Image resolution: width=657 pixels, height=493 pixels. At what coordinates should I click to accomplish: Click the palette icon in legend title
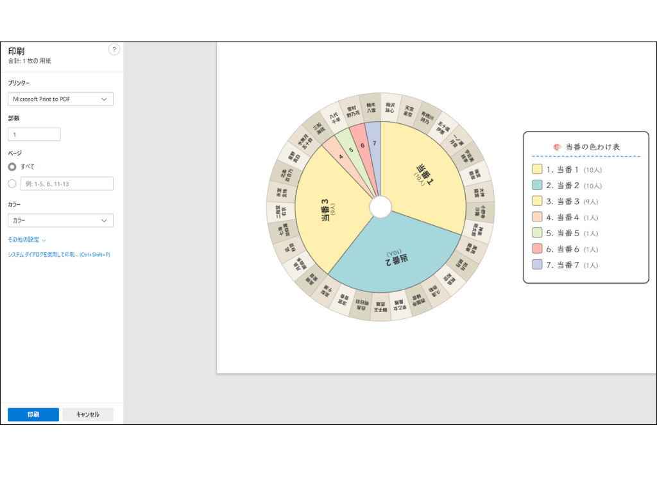[557, 147]
